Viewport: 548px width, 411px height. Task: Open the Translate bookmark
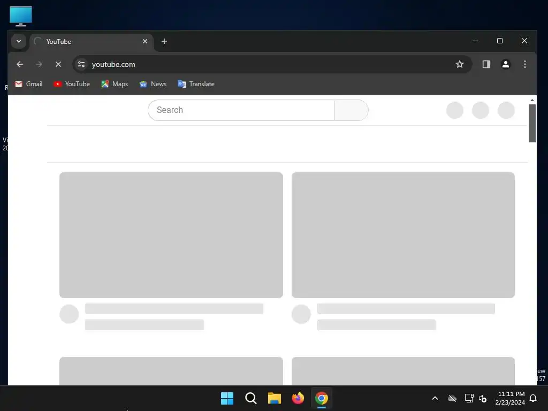[x=196, y=84]
